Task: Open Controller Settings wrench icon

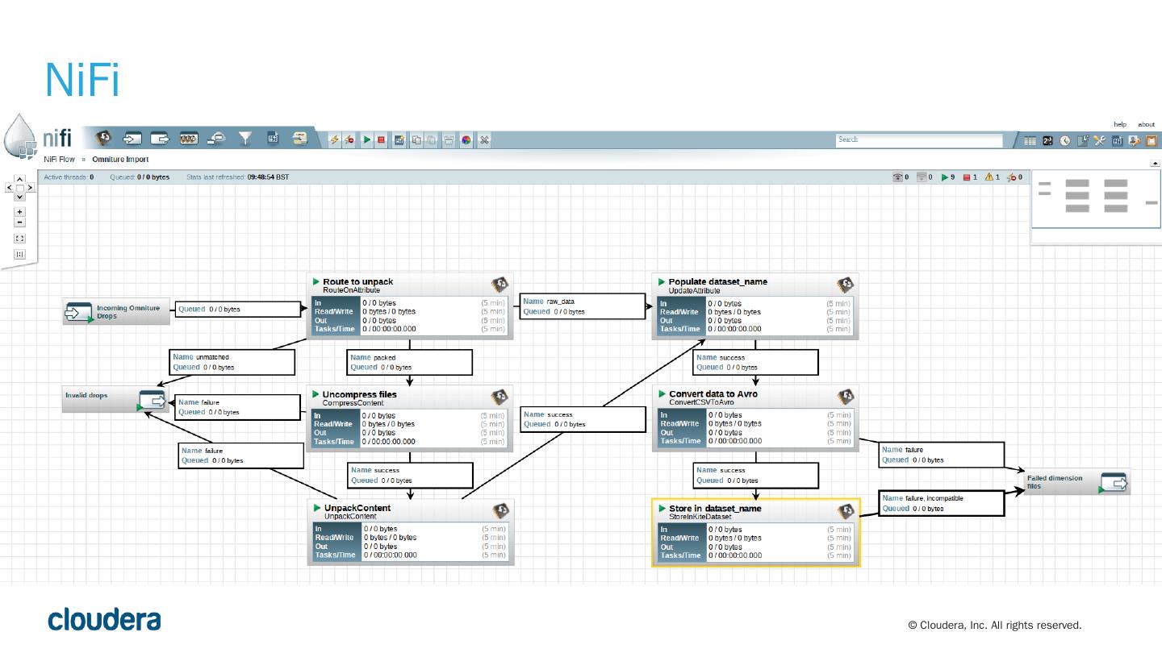Action: coord(1099,140)
